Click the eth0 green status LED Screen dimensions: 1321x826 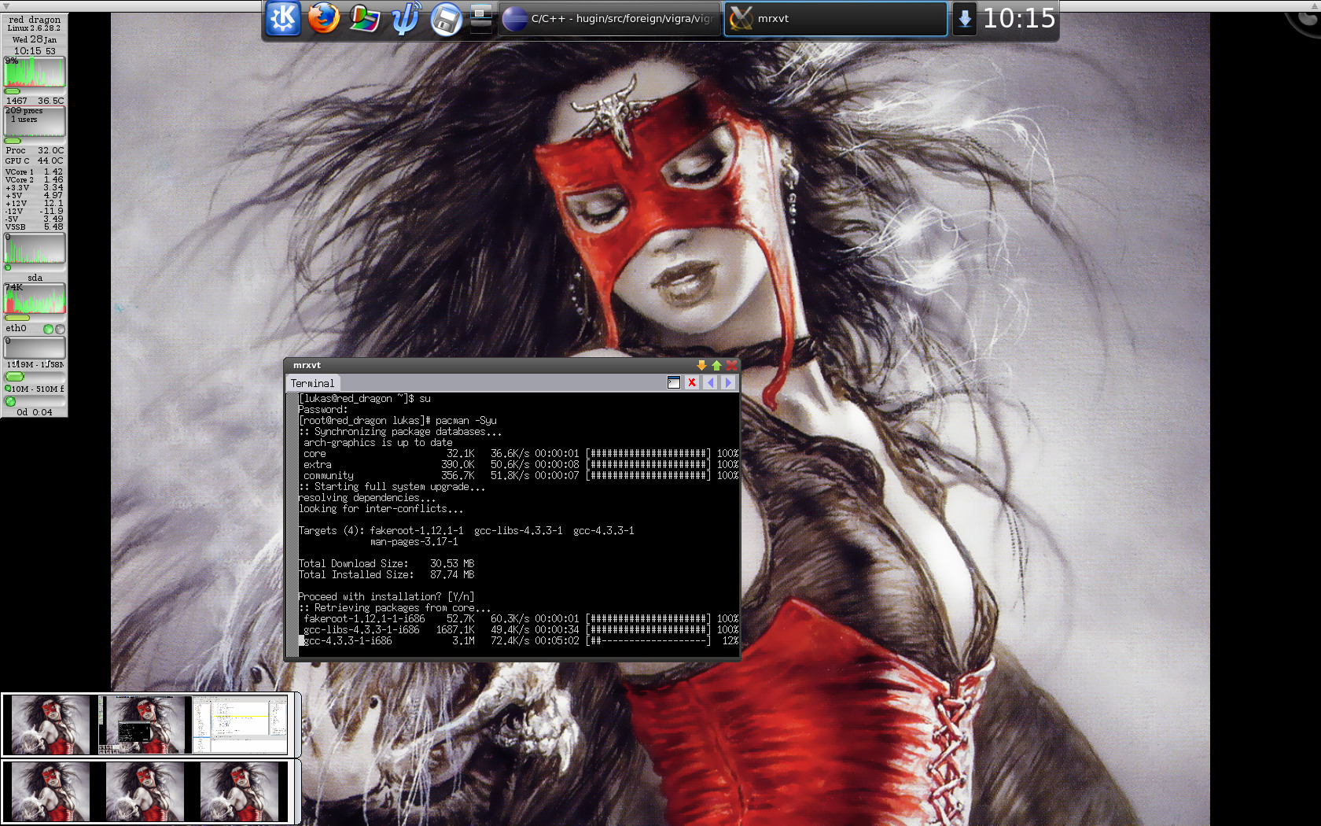tap(48, 329)
